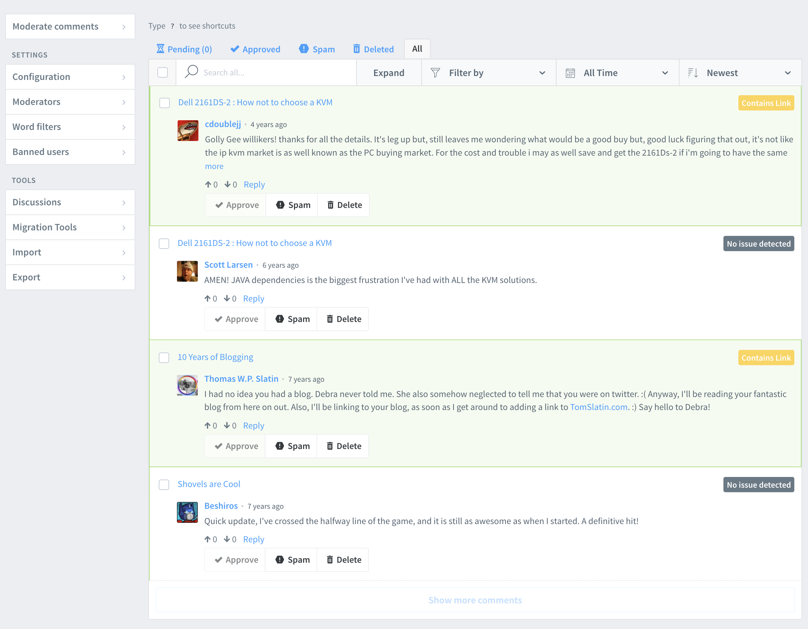Viewport: 808px width, 629px height.
Task: Click the hourglass icon on Pending tab
Action: [160, 49]
